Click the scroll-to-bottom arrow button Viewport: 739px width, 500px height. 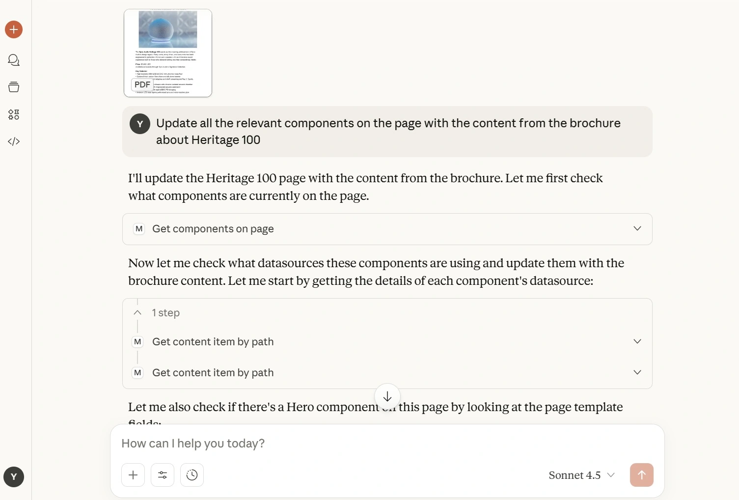point(387,396)
